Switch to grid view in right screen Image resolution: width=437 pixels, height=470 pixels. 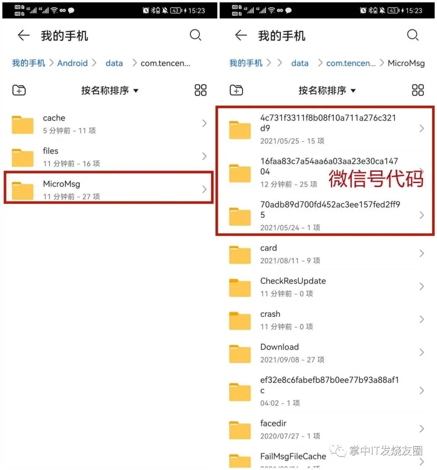coord(418,90)
